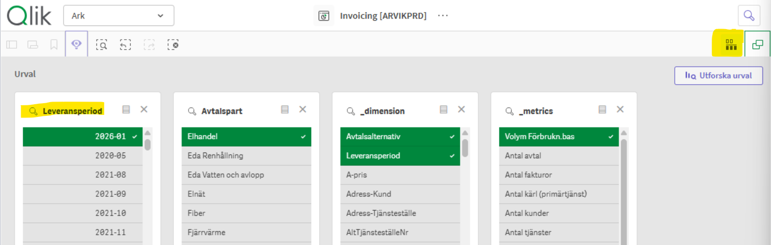Click the search magnifier button top right
771x245 pixels.
click(749, 16)
